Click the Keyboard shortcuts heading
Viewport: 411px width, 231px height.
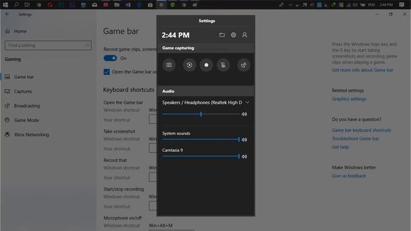[x=128, y=90]
